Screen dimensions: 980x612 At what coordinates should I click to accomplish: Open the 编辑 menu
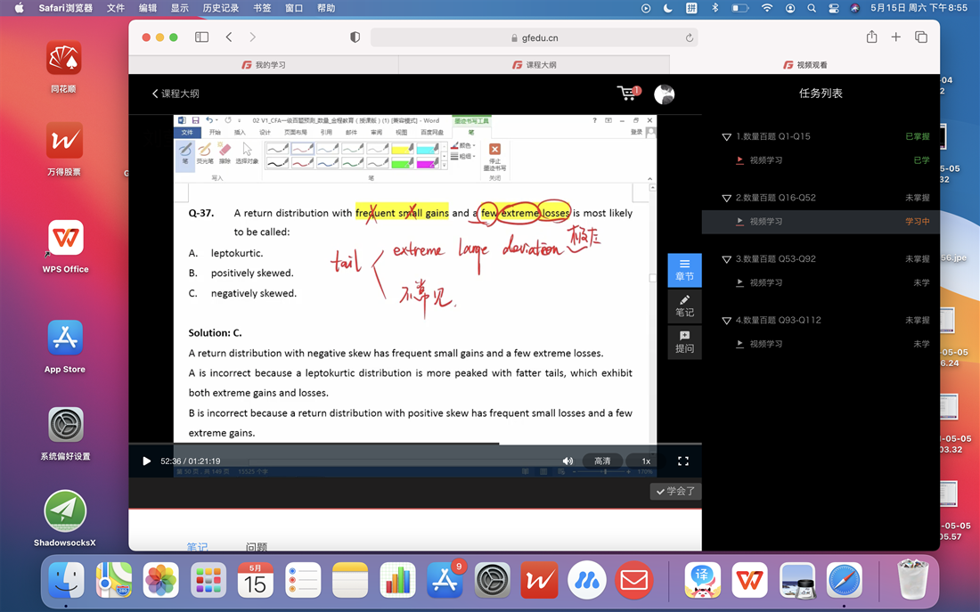coord(148,8)
